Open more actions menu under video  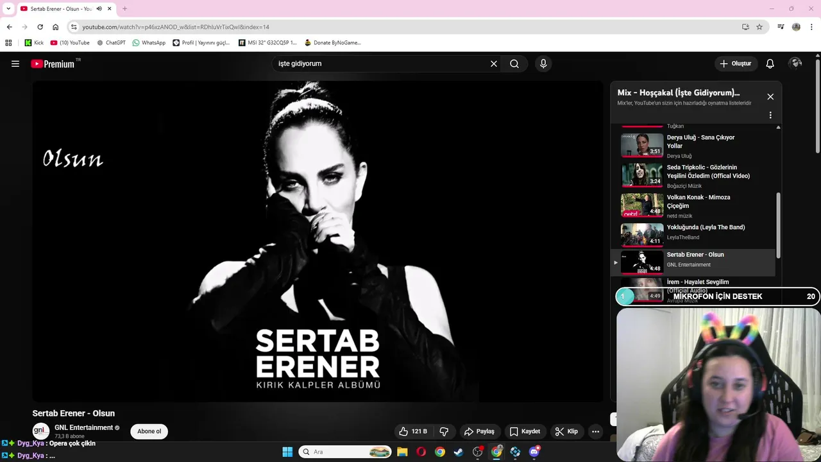click(x=595, y=431)
